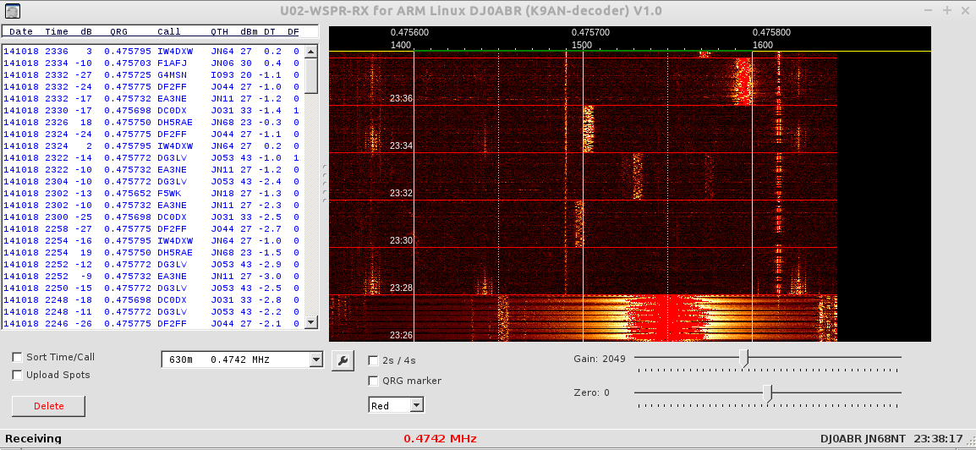Open the Red color palette dropdown

pos(396,405)
